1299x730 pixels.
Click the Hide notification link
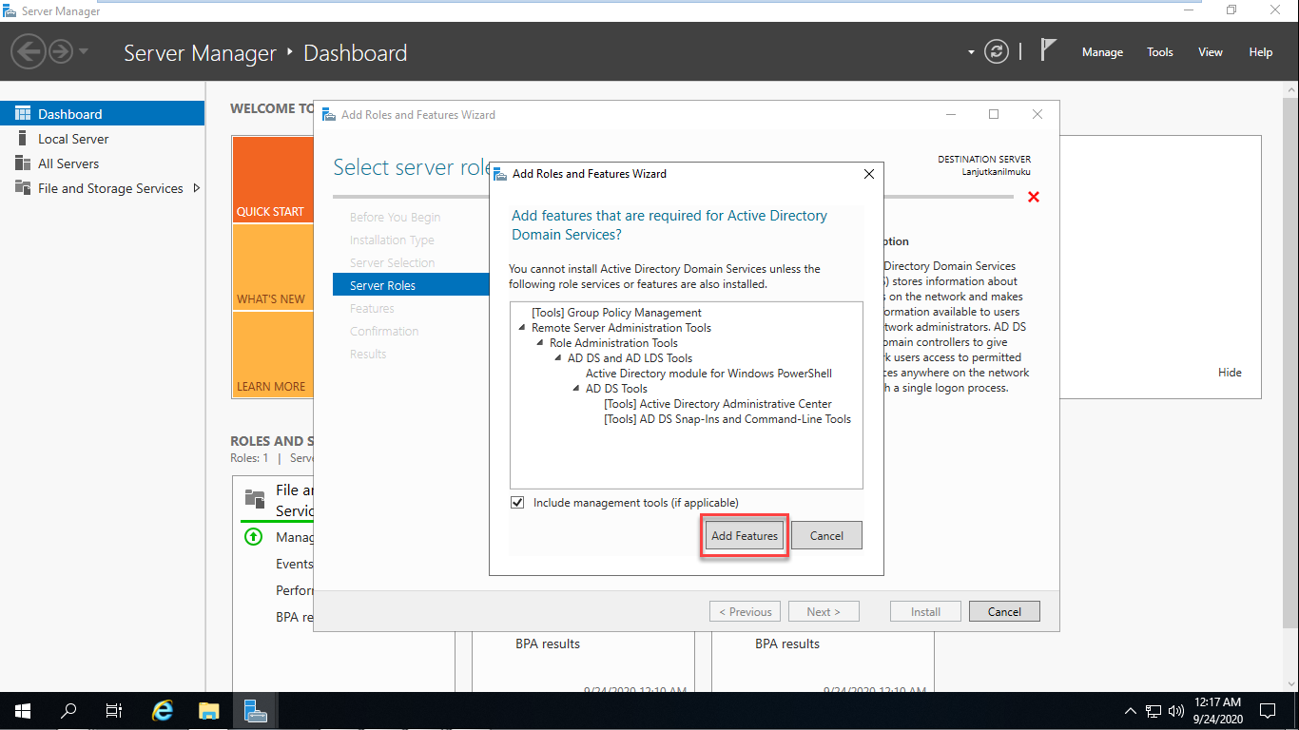click(1230, 372)
